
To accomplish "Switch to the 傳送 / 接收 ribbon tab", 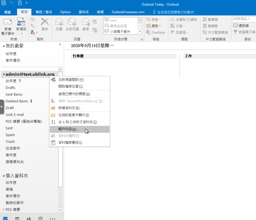I will 44,12.
